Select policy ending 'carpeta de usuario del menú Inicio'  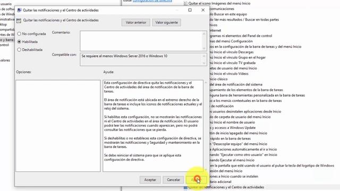(x=240, y=117)
